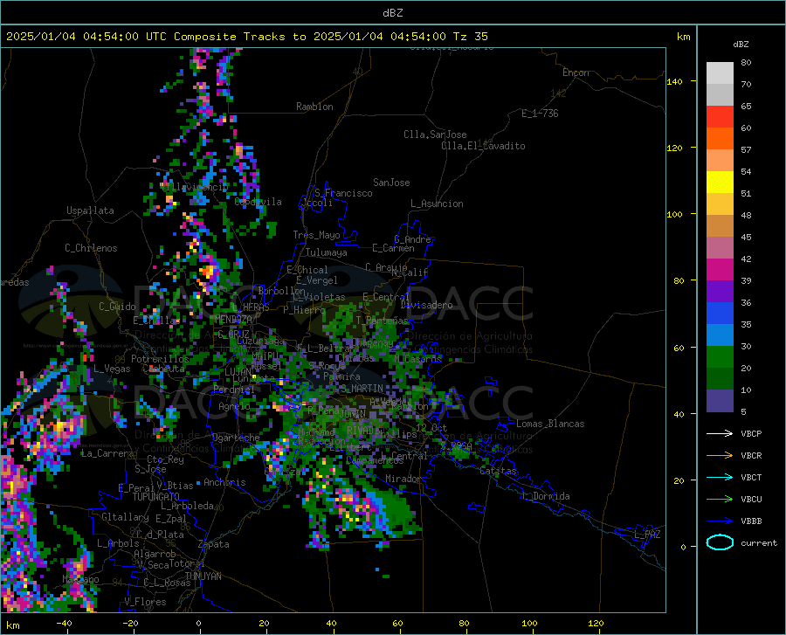Click the 'current' legend label
Image resolution: width=786 pixels, height=635 pixels.
coord(759,542)
